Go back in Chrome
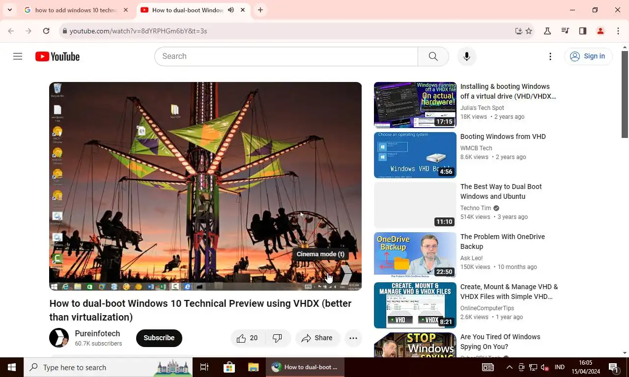The width and height of the screenshot is (629, 377). 11,31
